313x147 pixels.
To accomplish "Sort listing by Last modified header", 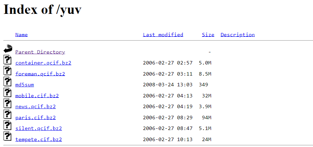I will pos(163,35).
